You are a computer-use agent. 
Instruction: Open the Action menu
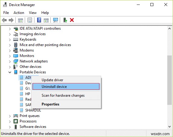point(19,13)
